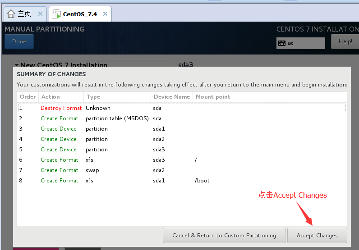Click the /boot mount point cell
The image size is (359, 250).
(202, 181)
